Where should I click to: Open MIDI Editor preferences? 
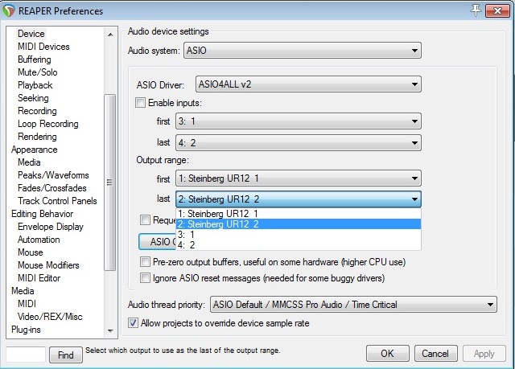click(x=39, y=278)
